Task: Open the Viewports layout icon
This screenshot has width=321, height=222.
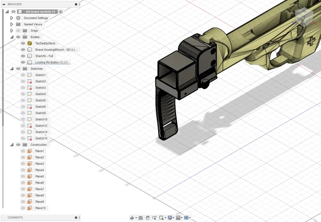Action: pos(186,218)
